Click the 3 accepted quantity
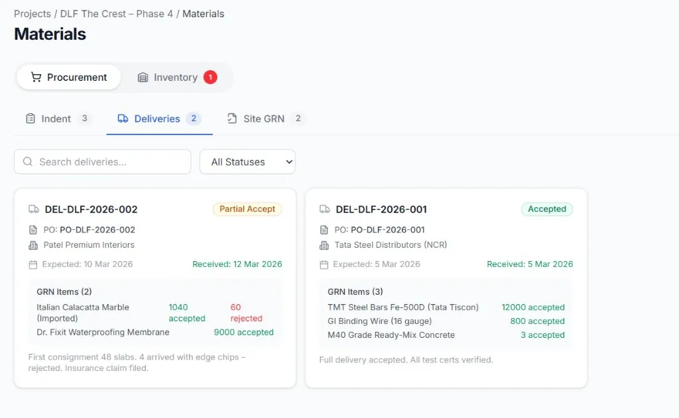Image resolution: width=679 pixels, height=418 pixels. (x=542, y=335)
